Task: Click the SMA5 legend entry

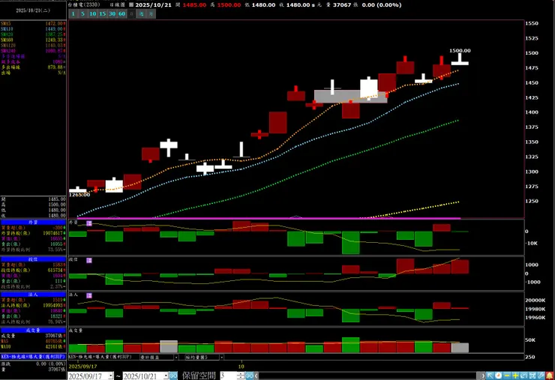Action: (32, 24)
